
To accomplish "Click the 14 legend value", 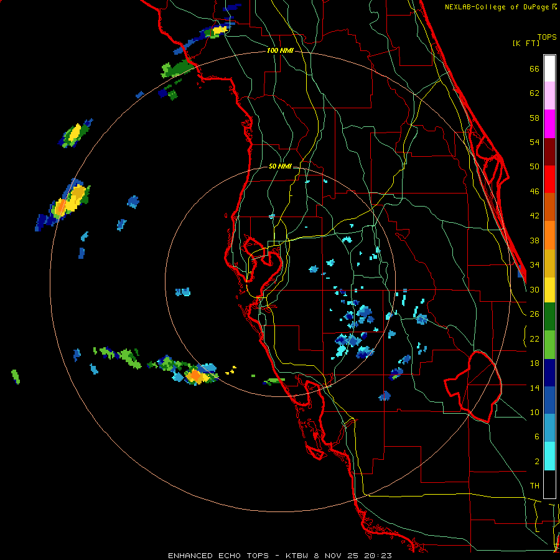I will pos(534,388).
